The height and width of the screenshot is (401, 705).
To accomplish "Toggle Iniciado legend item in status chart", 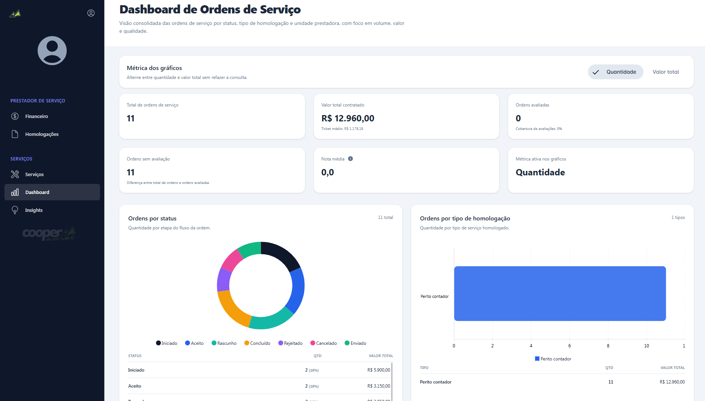I will click(167, 343).
